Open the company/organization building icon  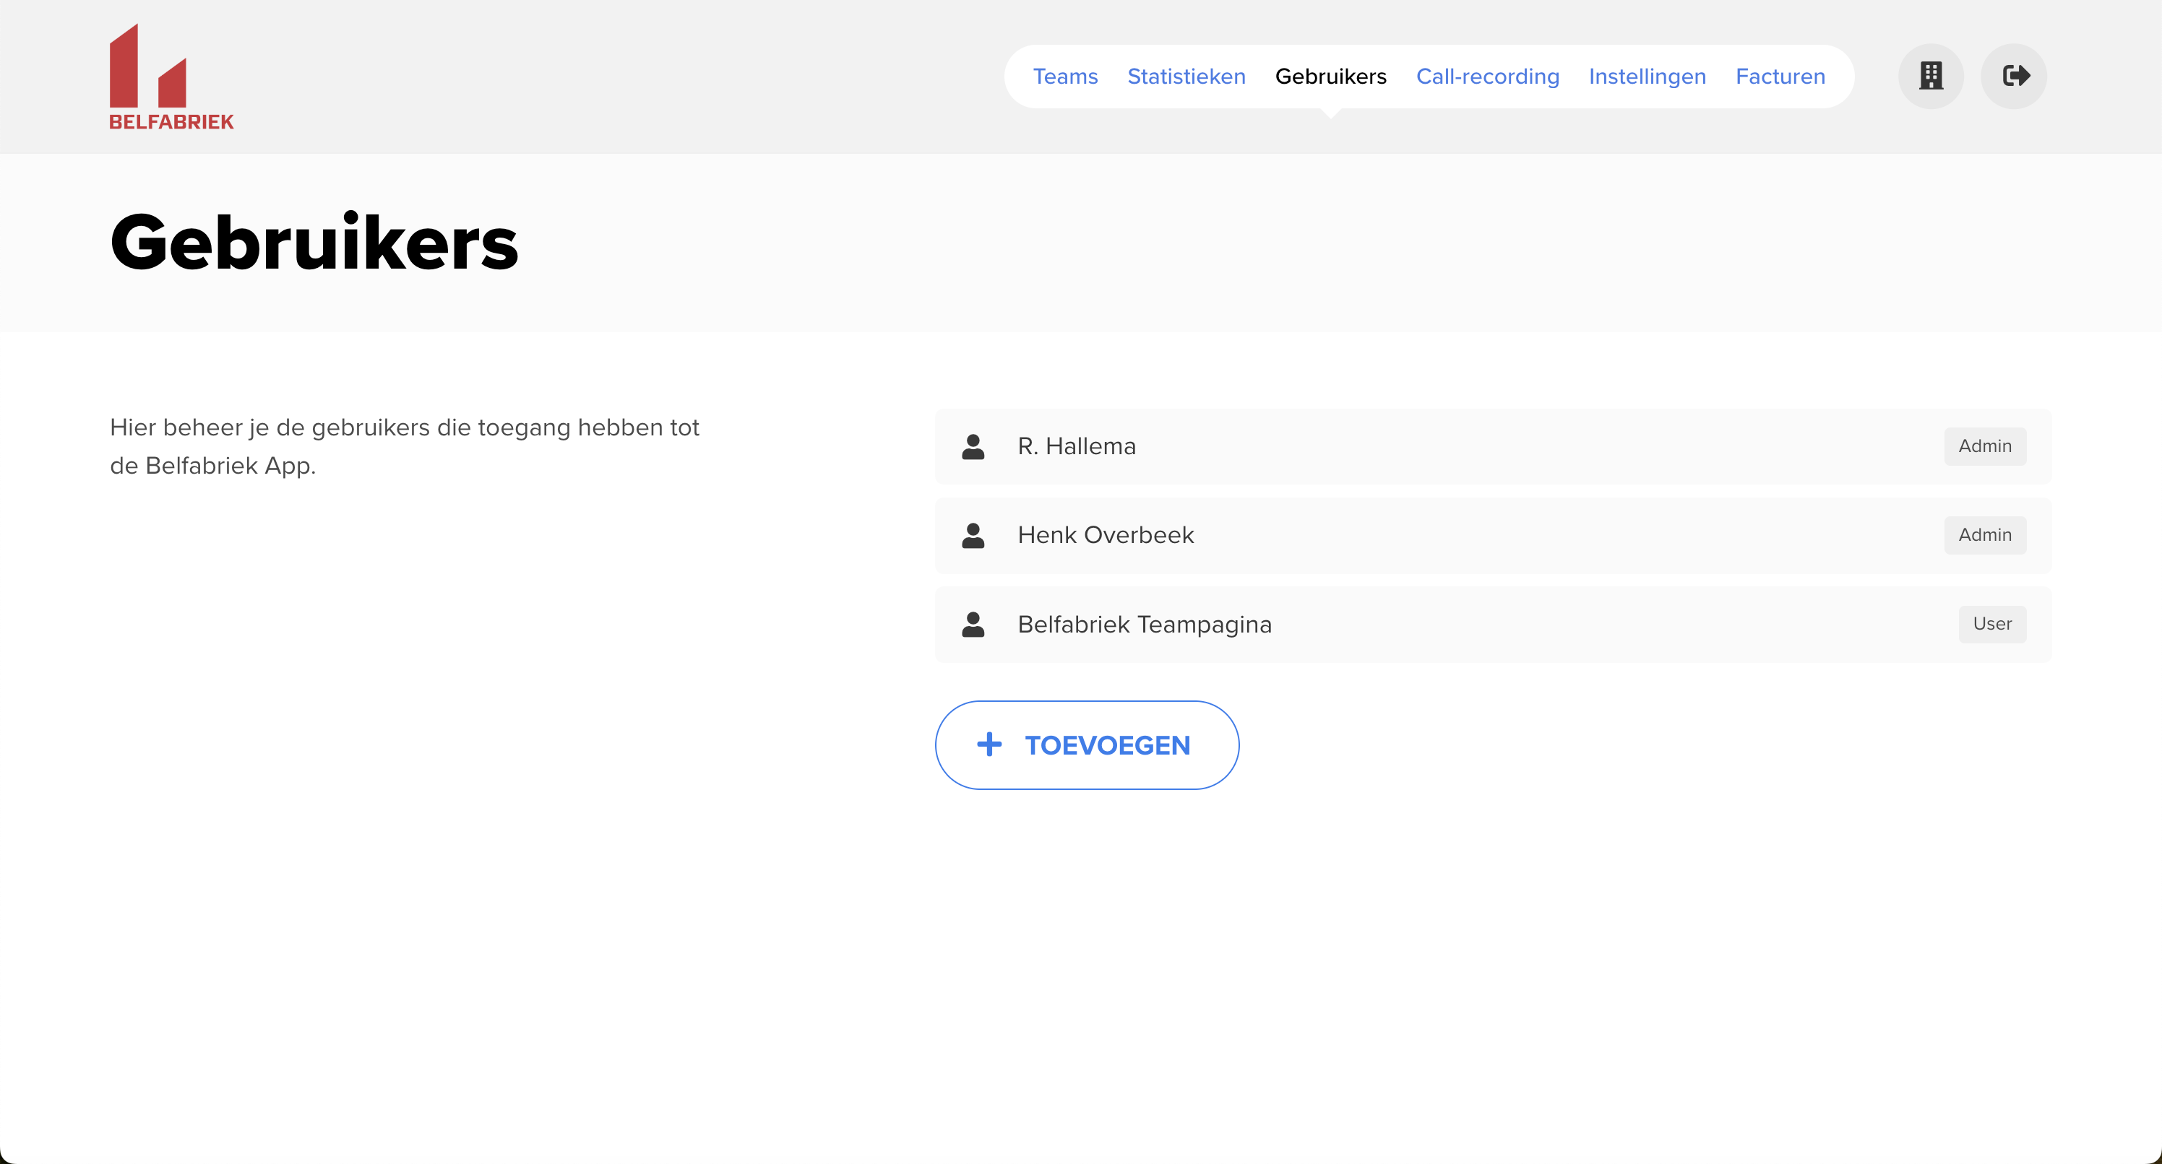point(1929,77)
